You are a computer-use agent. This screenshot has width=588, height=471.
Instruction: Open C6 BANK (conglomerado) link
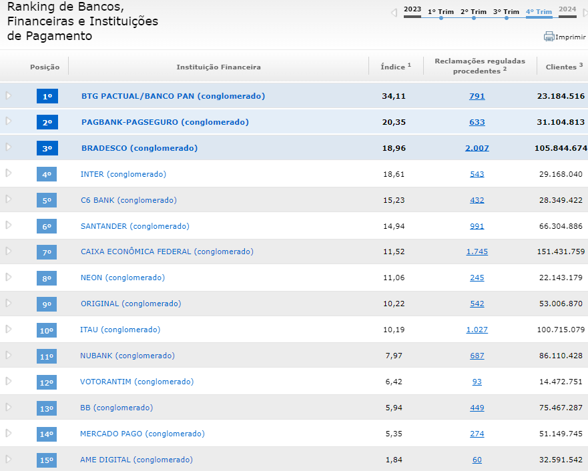click(129, 200)
